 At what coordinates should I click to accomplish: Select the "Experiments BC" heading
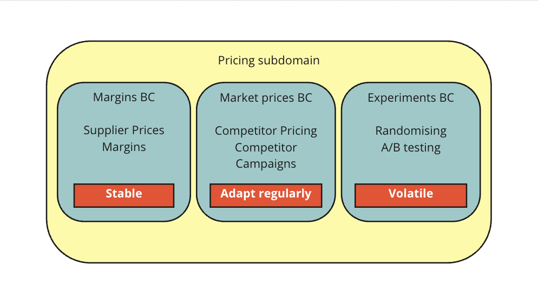pos(411,98)
